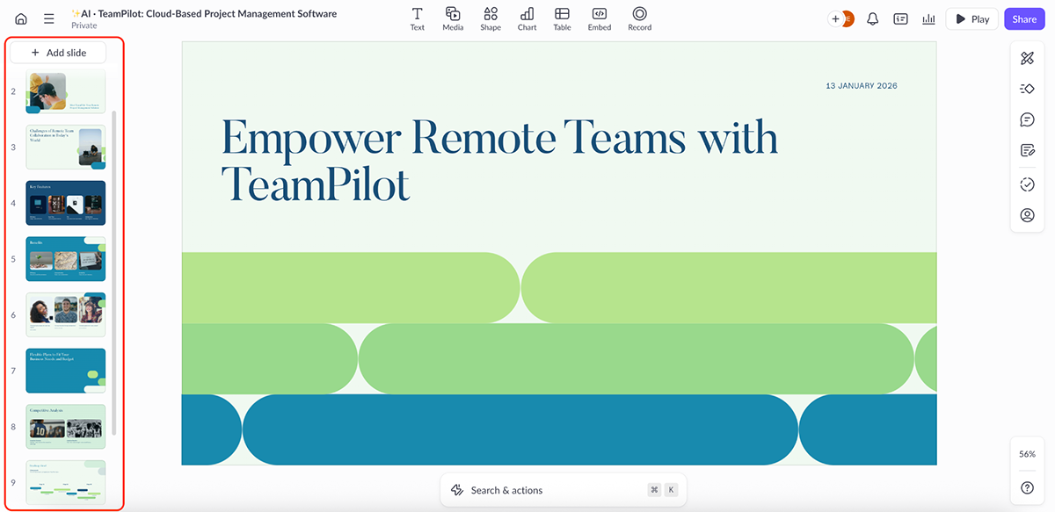Select the Shape tool
The height and width of the screenshot is (512, 1055).
(490, 18)
